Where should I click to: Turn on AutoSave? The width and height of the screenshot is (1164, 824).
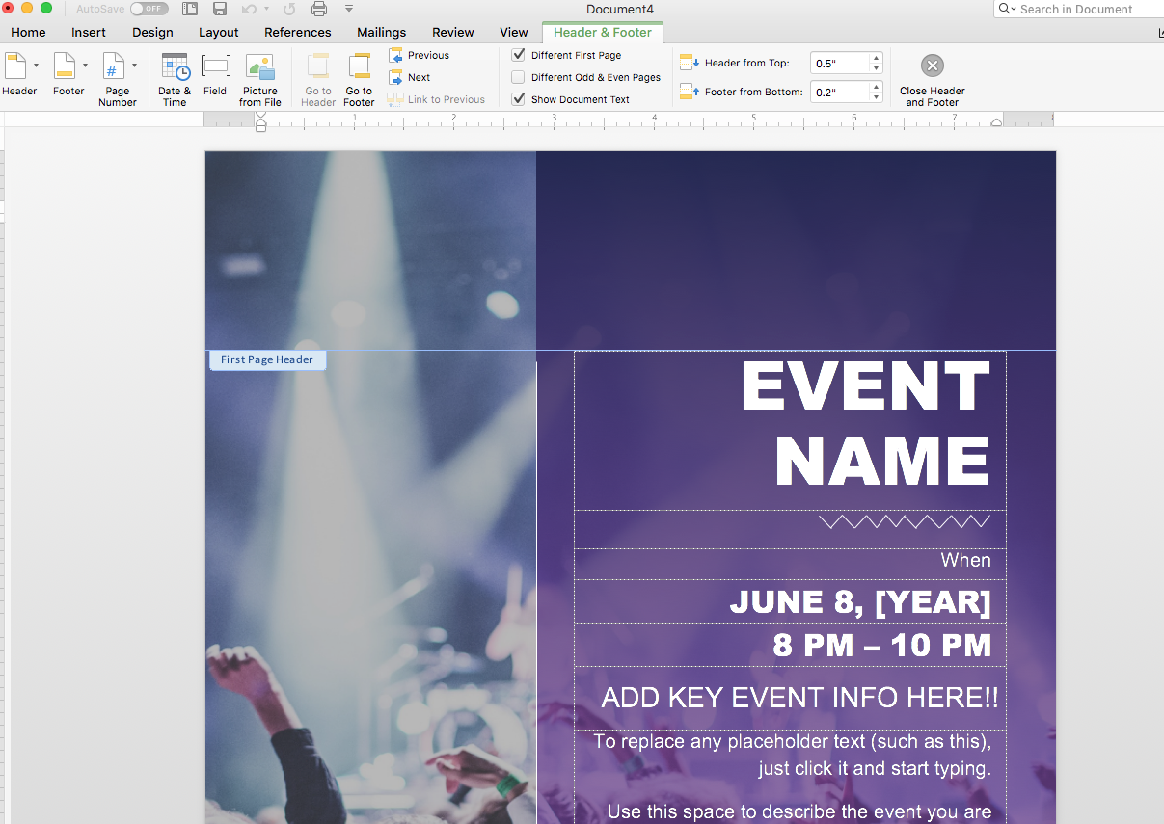[149, 8]
